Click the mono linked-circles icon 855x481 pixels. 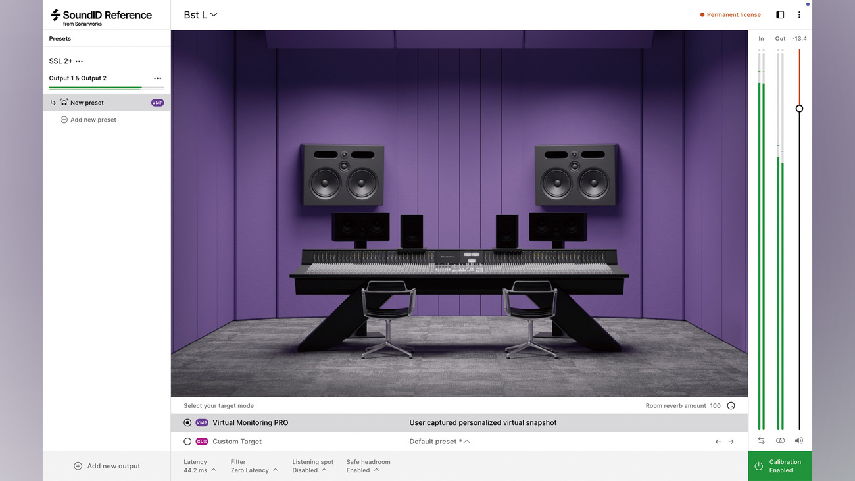780,441
